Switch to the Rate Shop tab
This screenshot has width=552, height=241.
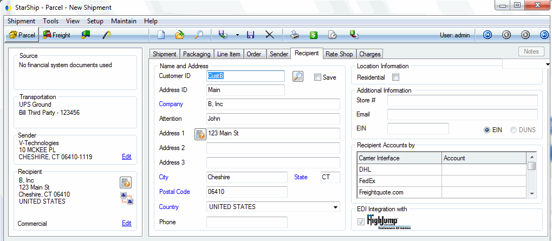coord(339,54)
